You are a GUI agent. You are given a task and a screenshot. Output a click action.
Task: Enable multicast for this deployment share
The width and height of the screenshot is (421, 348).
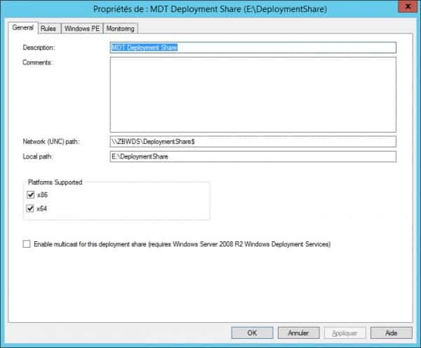click(27, 244)
